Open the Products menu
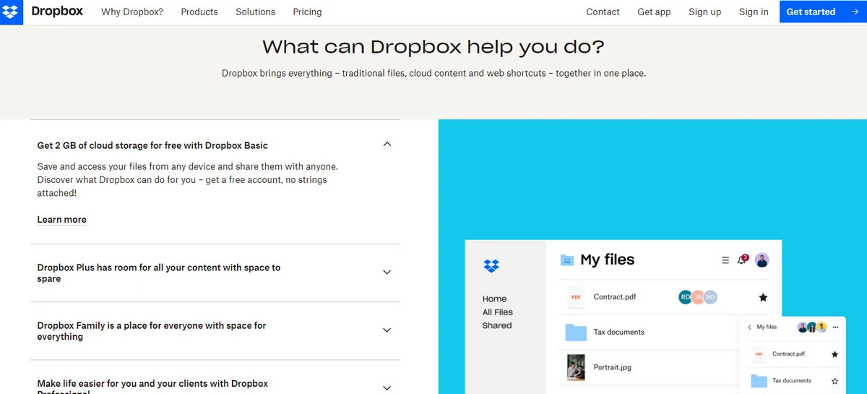 click(x=199, y=12)
